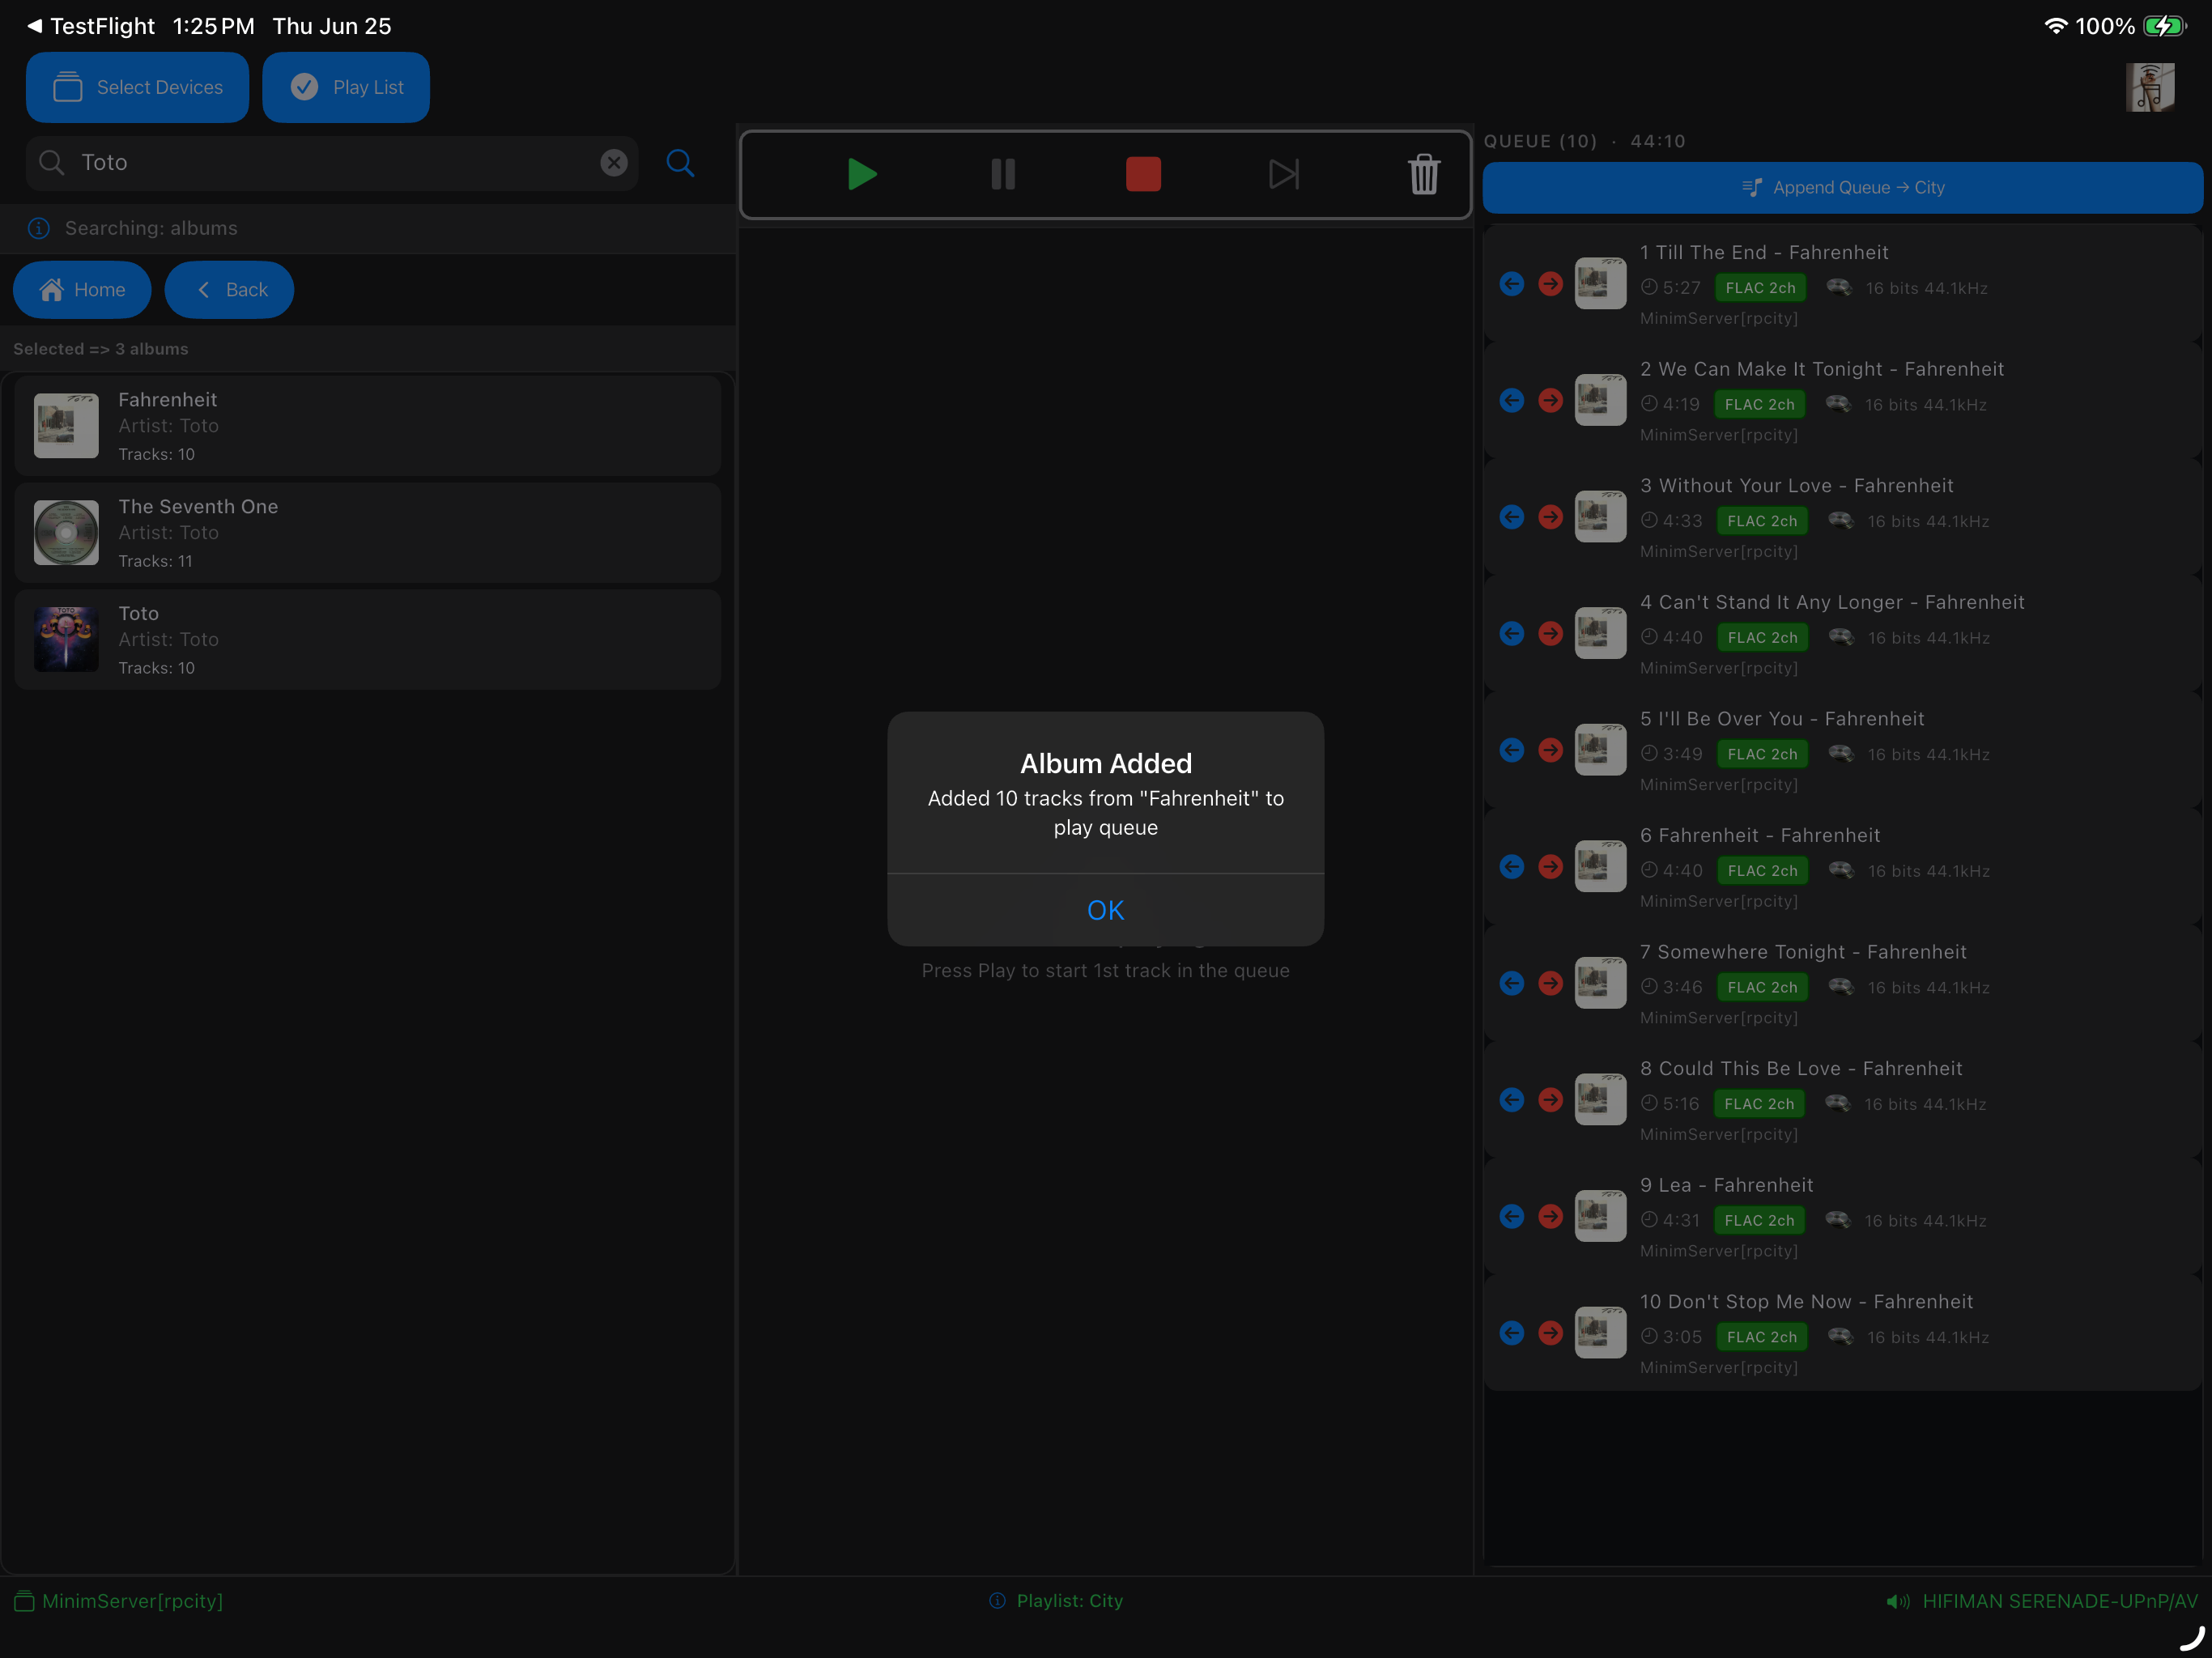Viewport: 2212px width, 1658px height.
Task: Click 'Playlist: City' in the status bar
Action: [x=1056, y=1602]
